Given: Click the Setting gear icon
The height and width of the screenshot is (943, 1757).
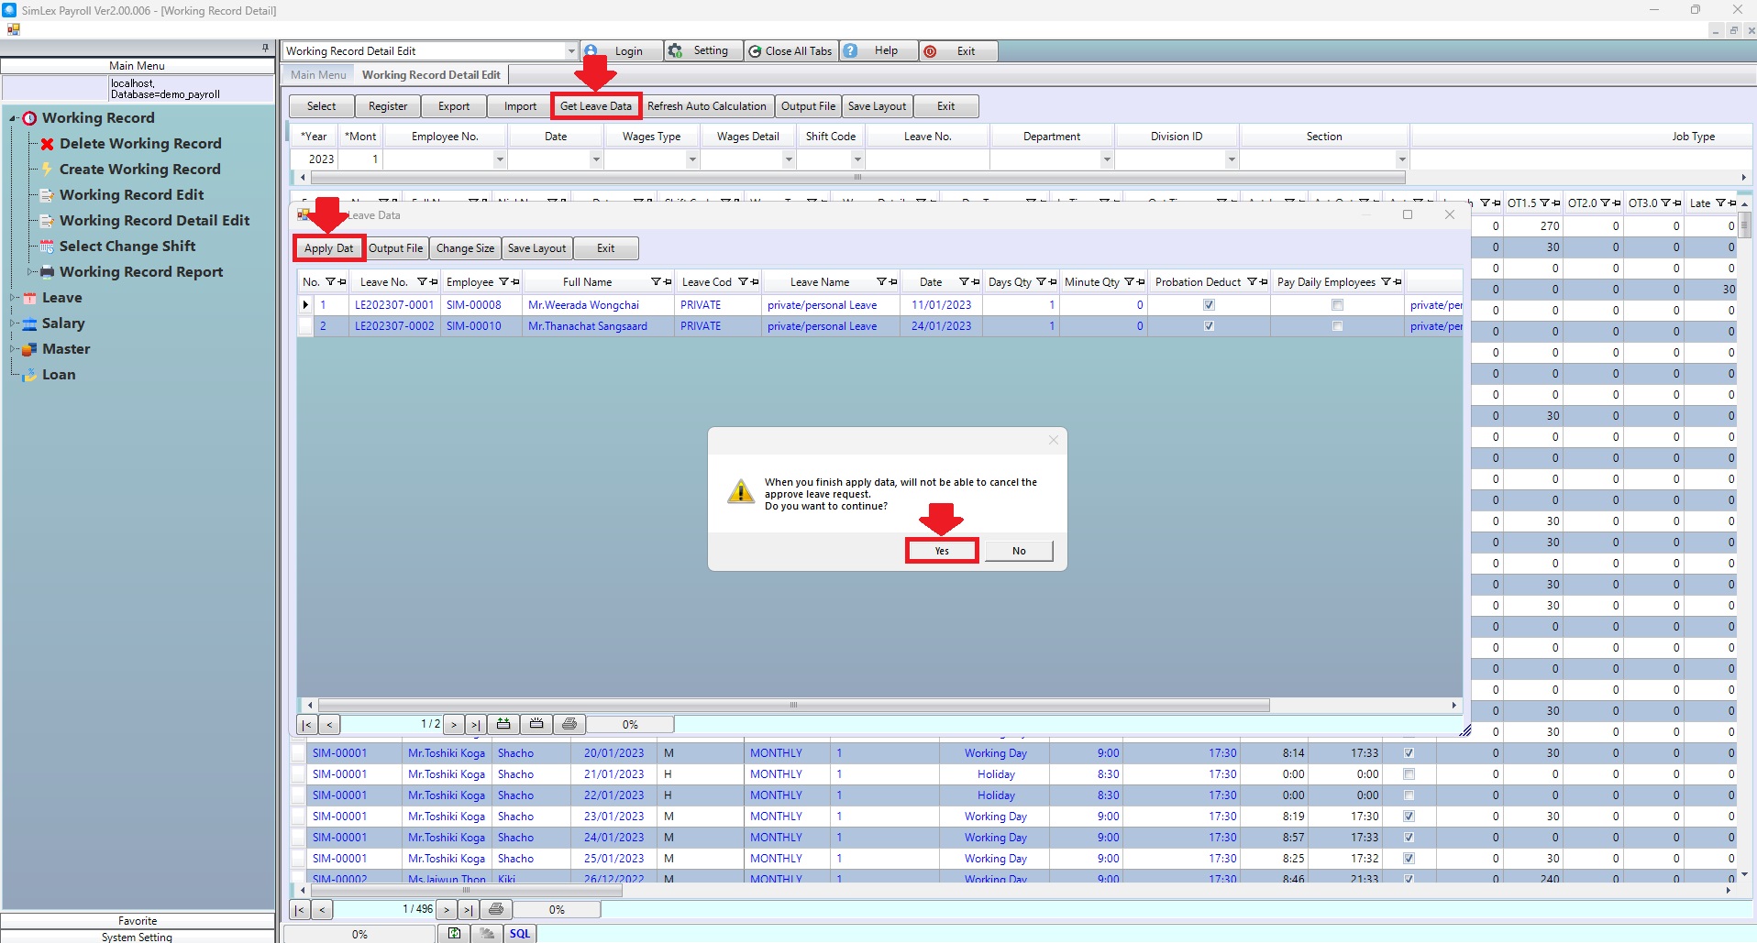Looking at the screenshot, I should click(676, 51).
